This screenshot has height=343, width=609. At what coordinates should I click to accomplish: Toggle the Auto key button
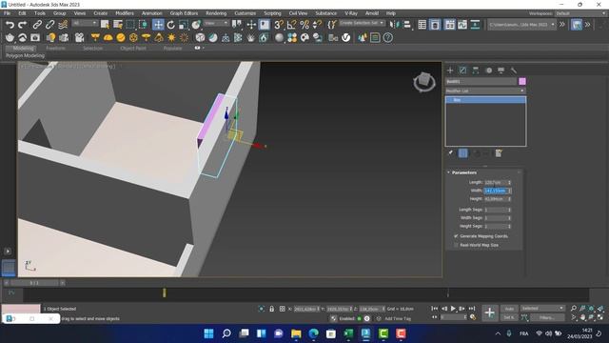tap(509, 309)
